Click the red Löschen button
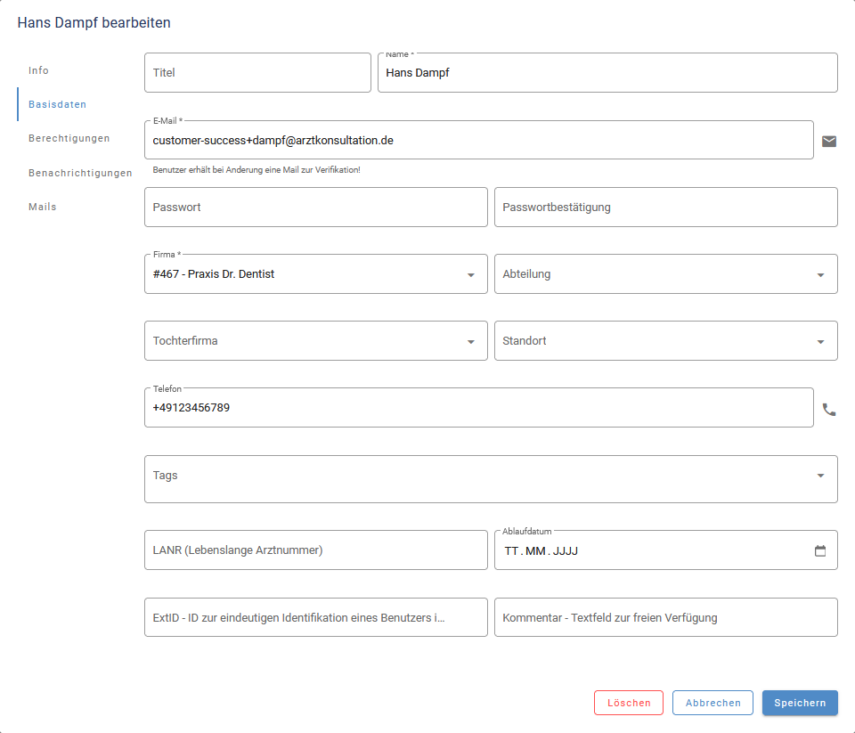 (x=629, y=703)
